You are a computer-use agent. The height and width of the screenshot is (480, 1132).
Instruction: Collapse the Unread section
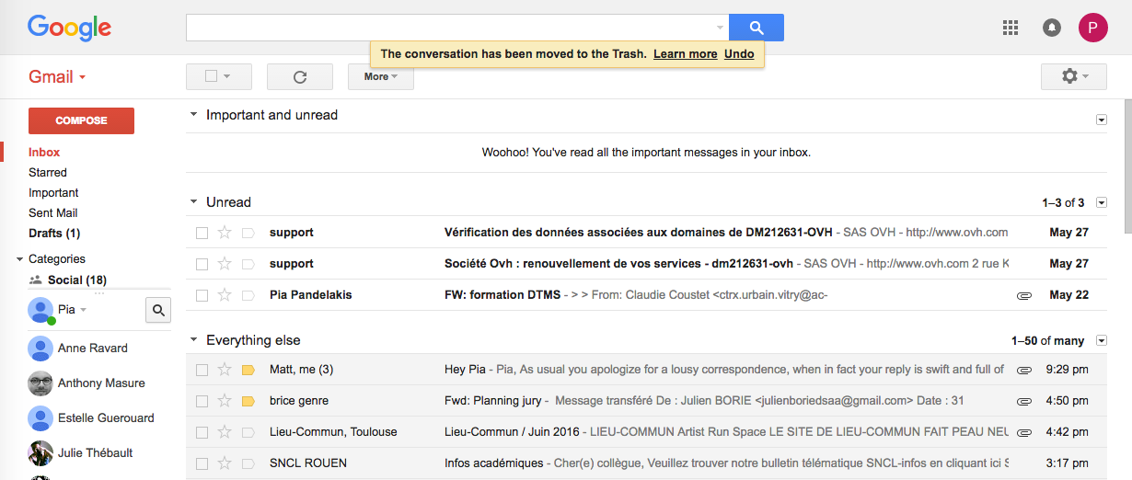pyautogui.click(x=193, y=201)
